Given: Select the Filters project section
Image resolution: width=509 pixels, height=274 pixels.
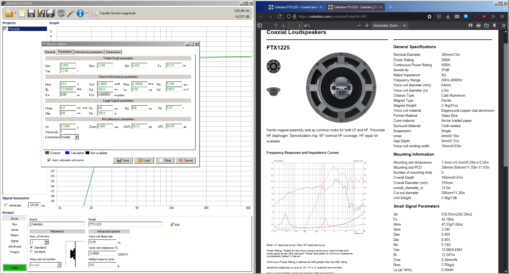Looking at the screenshot, I should (15, 235).
